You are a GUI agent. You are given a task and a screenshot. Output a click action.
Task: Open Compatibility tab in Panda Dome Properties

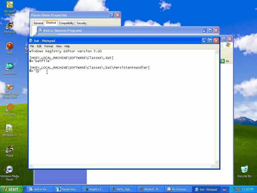tap(66, 23)
